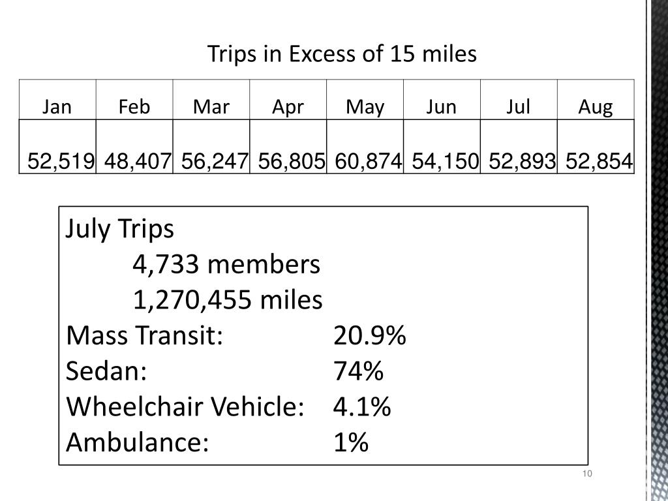Select the May column header cell
This screenshot has height=501, width=668.
point(365,99)
